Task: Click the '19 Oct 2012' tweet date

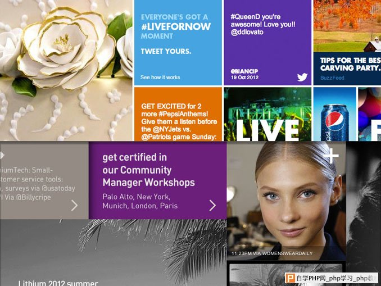Action: 244,78
